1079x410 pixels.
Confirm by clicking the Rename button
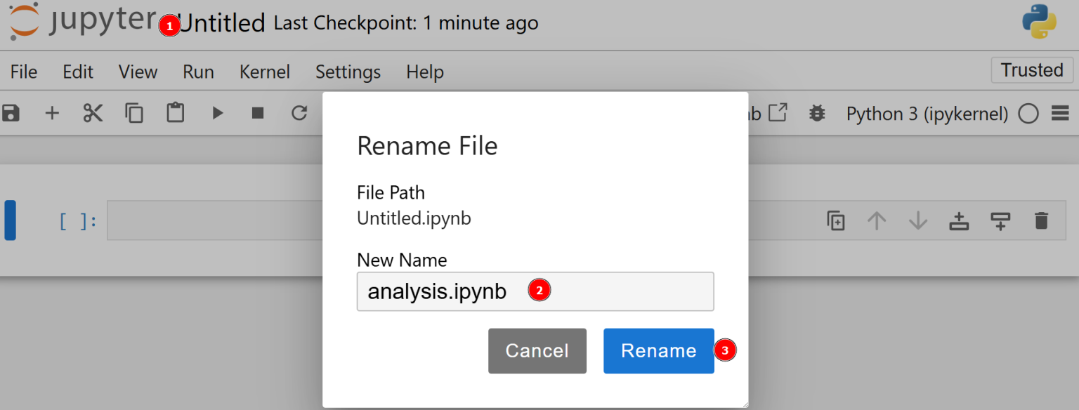tap(658, 351)
